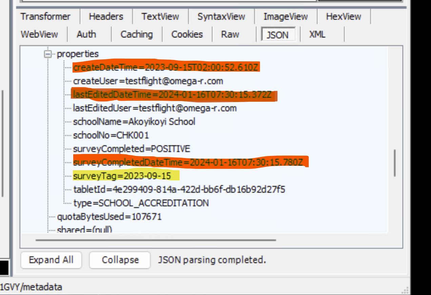Select the Raw tab

click(x=230, y=34)
